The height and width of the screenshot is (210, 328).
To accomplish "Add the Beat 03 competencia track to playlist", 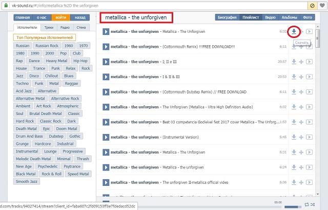I will (x=301, y=122).
